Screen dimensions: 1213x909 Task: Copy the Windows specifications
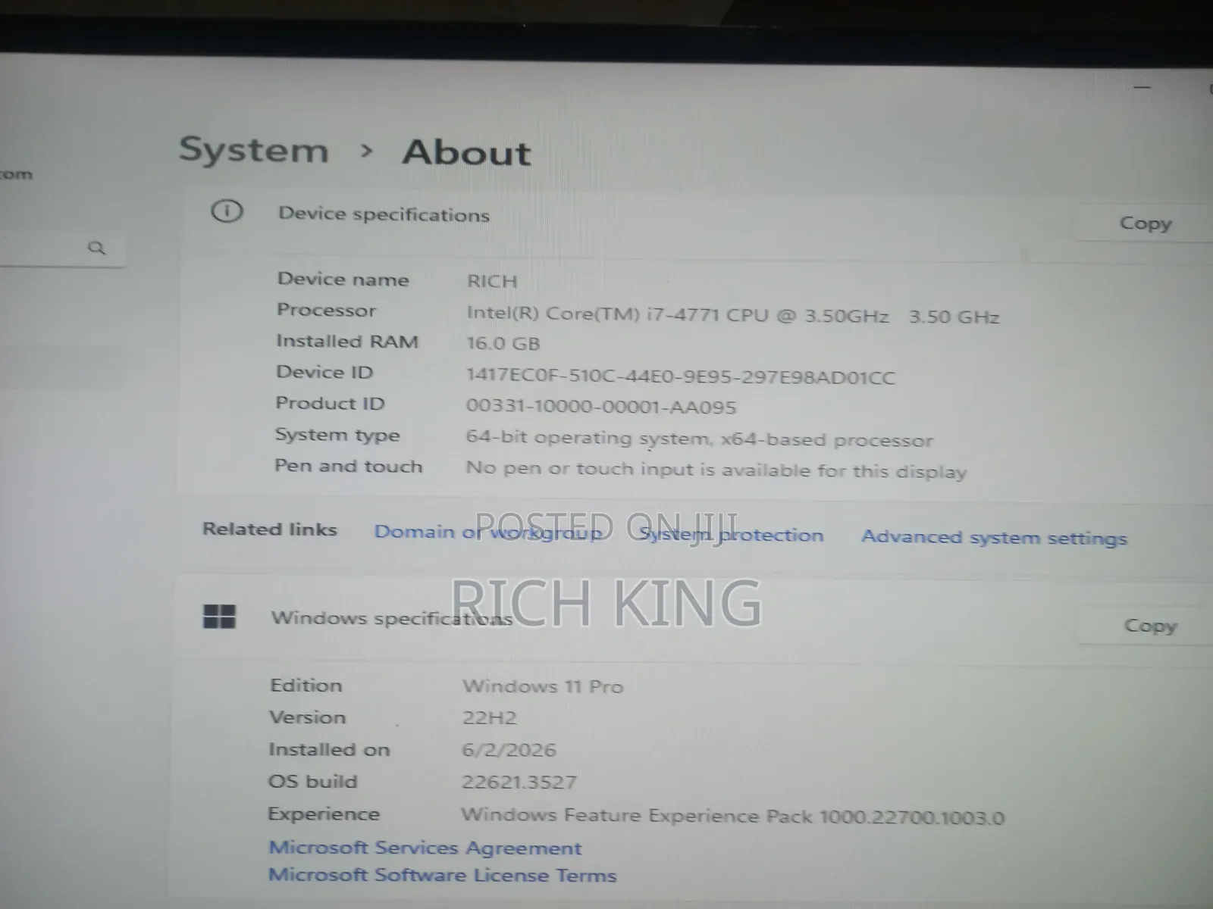point(1150,626)
